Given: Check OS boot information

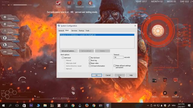Looking at the screenshot, I should [90, 66].
